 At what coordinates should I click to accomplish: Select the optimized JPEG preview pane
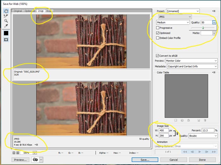(x=81, y=108)
